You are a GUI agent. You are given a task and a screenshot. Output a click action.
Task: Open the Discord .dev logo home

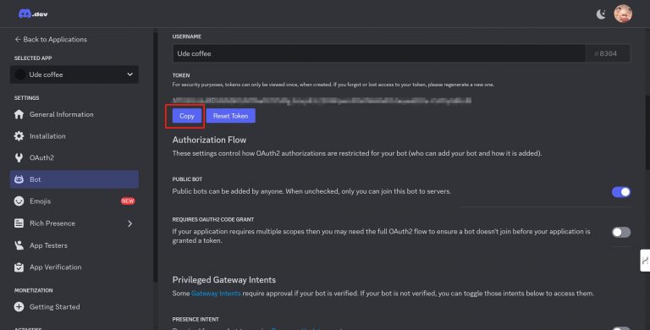pyautogui.click(x=33, y=14)
